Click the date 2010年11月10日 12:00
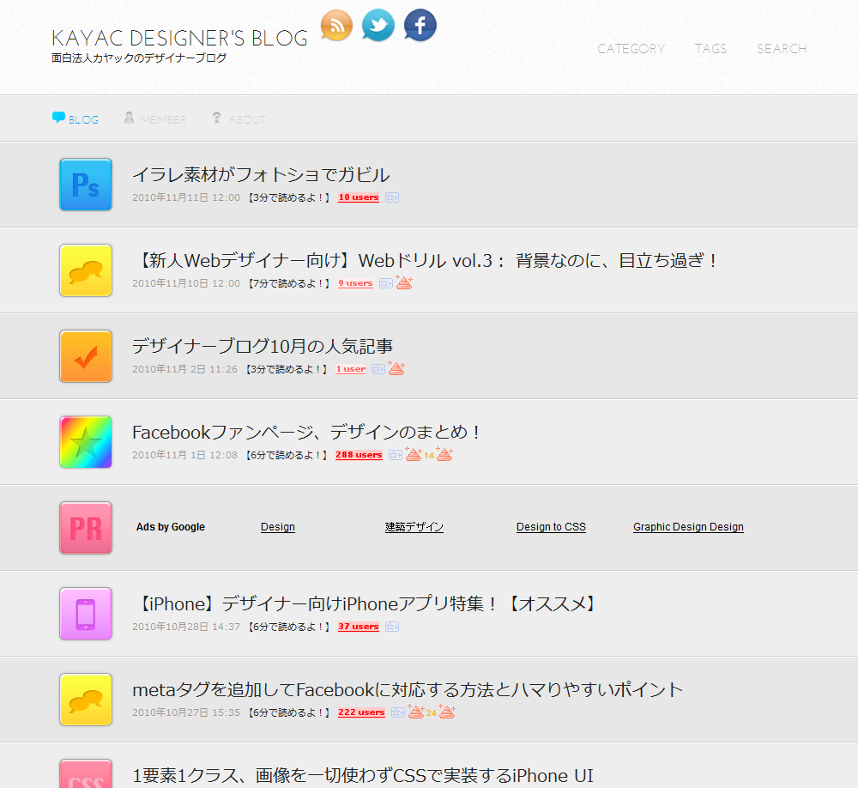The width and height of the screenshot is (858, 788). (186, 283)
